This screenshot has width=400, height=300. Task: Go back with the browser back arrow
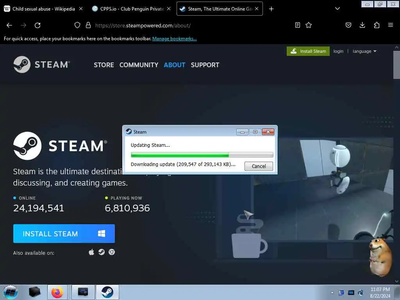coord(9,25)
